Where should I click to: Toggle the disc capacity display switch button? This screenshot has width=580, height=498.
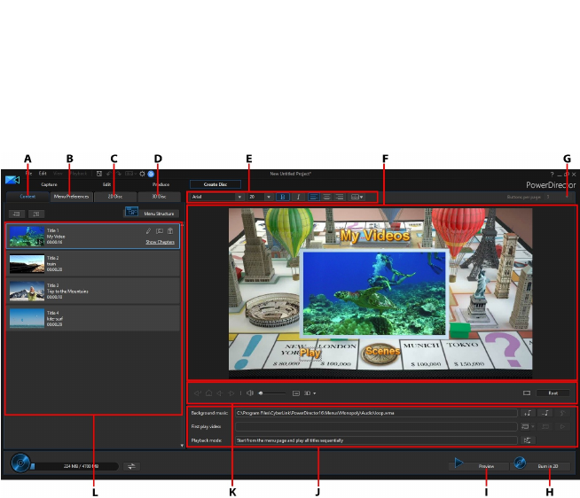click(131, 466)
